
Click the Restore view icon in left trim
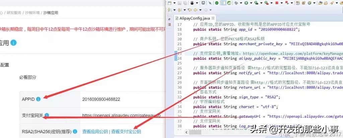pyautogui.click(x=169, y=19)
